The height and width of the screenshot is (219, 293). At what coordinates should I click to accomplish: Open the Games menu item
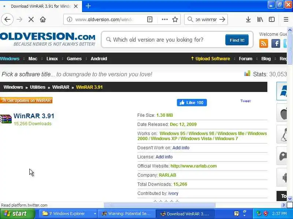pyautogui.click(x=74, y=59)
